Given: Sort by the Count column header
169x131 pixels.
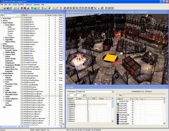Looking at the screenshot, I should point(49,15).
